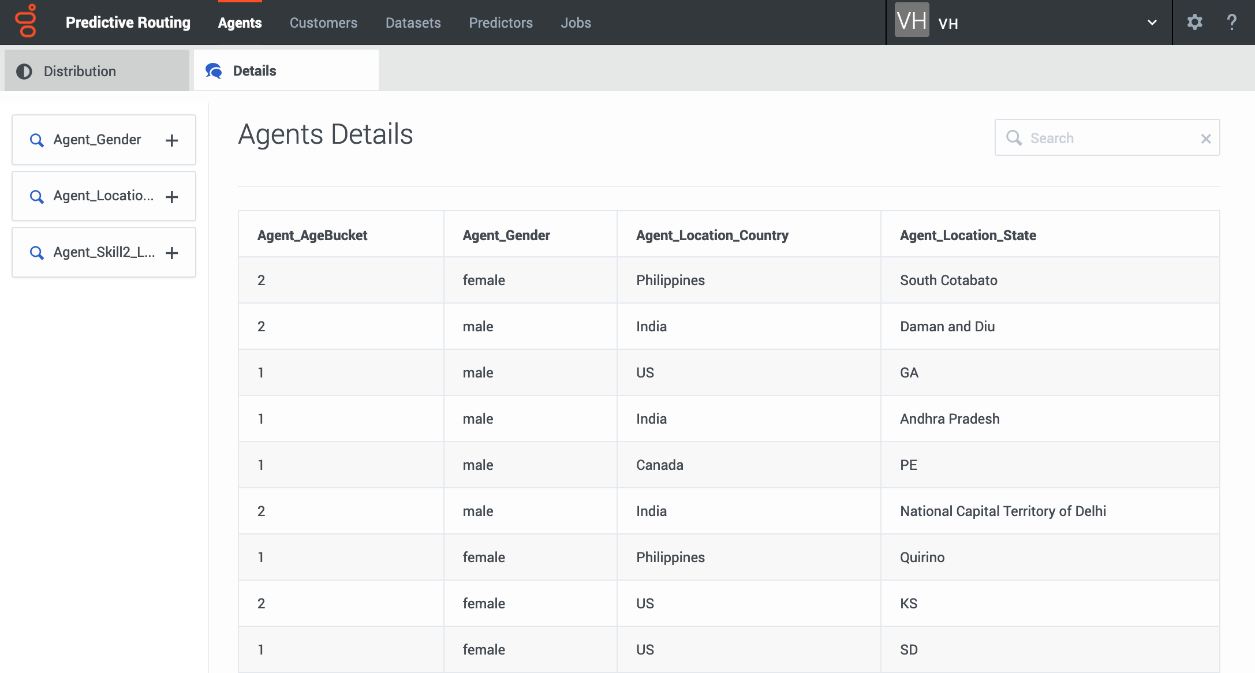Open the help question mark icon
This screenshot has width=1255, height=673.
click(x=1231, y=23)
